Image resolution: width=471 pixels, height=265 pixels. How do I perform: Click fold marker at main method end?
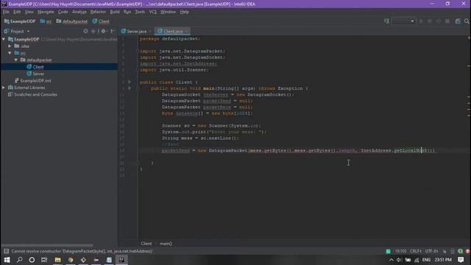(x=138, y=163)
